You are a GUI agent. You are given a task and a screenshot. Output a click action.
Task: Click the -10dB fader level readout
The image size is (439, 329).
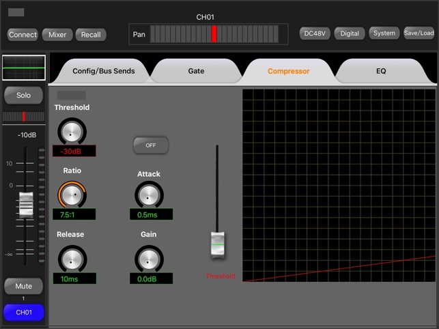(x=27, y=135)
